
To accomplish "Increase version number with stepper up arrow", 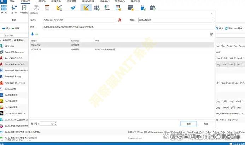I will 55,123.
